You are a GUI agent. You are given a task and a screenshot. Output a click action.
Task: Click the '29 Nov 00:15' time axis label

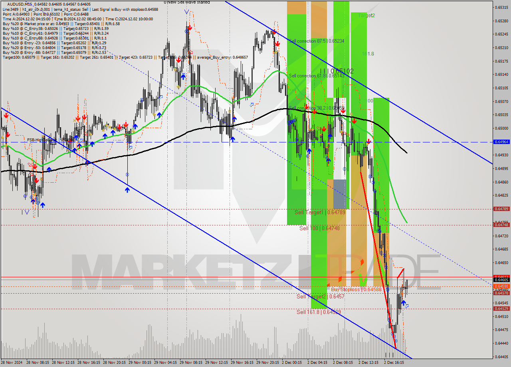tap(140, 363)
